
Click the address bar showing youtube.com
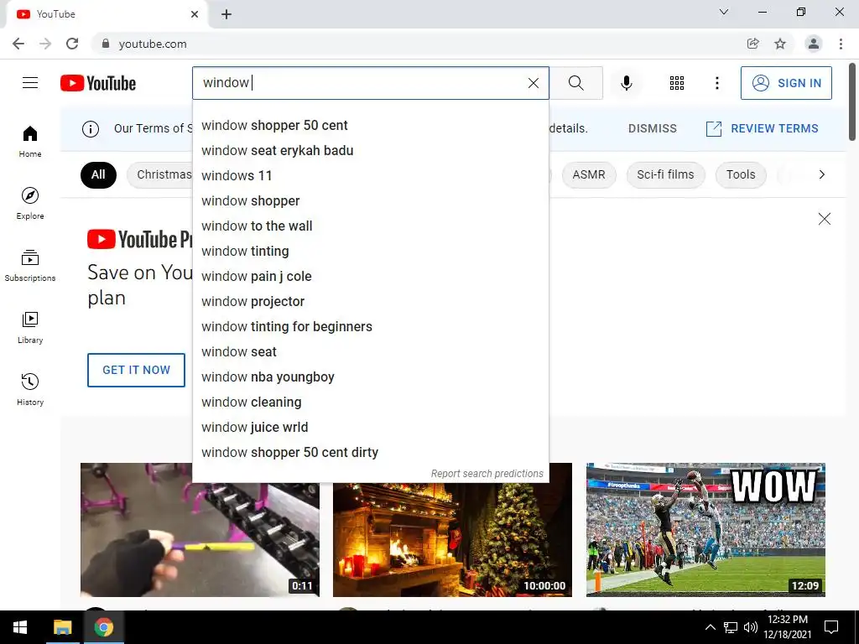pos(416,44)
